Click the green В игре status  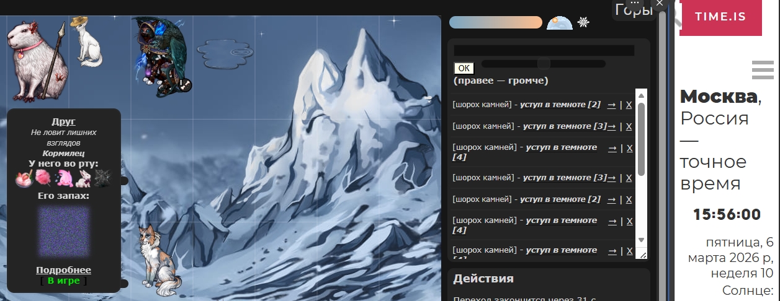point(63,281)
